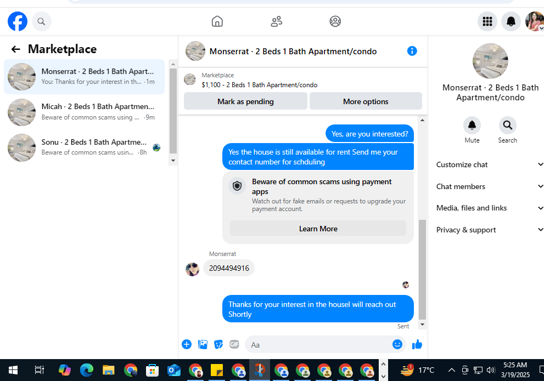
Task: Click the 2094494916 message bubble
Action: 229,268
